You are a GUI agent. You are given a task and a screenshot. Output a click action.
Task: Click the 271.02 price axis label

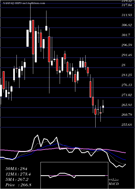point(127,95)
